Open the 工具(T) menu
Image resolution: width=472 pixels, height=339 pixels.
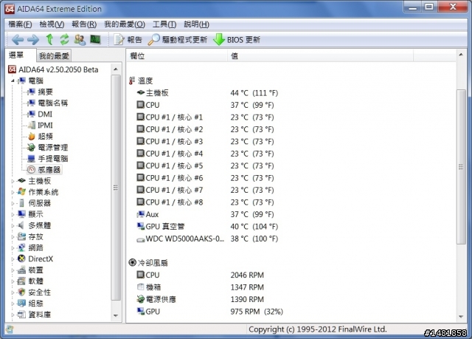164,24
